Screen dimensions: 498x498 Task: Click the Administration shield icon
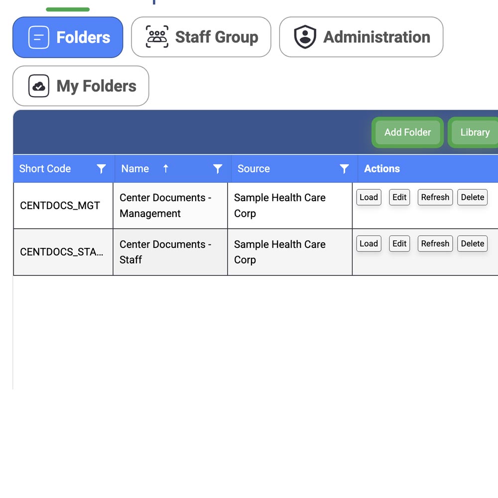[305, 37]
